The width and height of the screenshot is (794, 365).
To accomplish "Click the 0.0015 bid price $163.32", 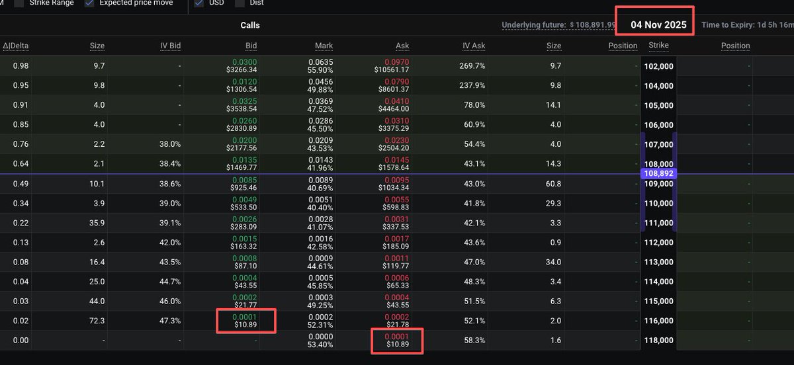I will tap(243, 242).
